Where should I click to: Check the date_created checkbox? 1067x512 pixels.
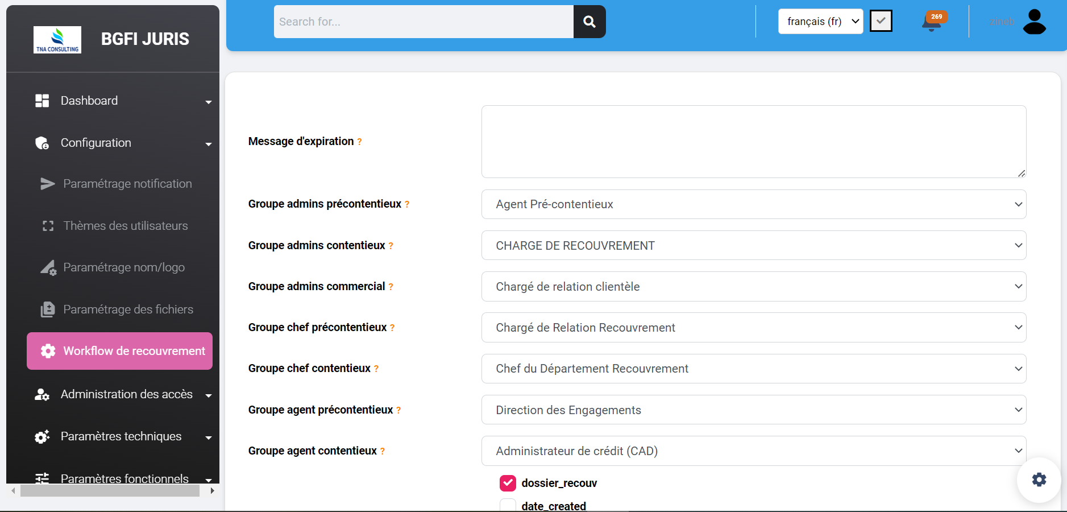[508, 506]
